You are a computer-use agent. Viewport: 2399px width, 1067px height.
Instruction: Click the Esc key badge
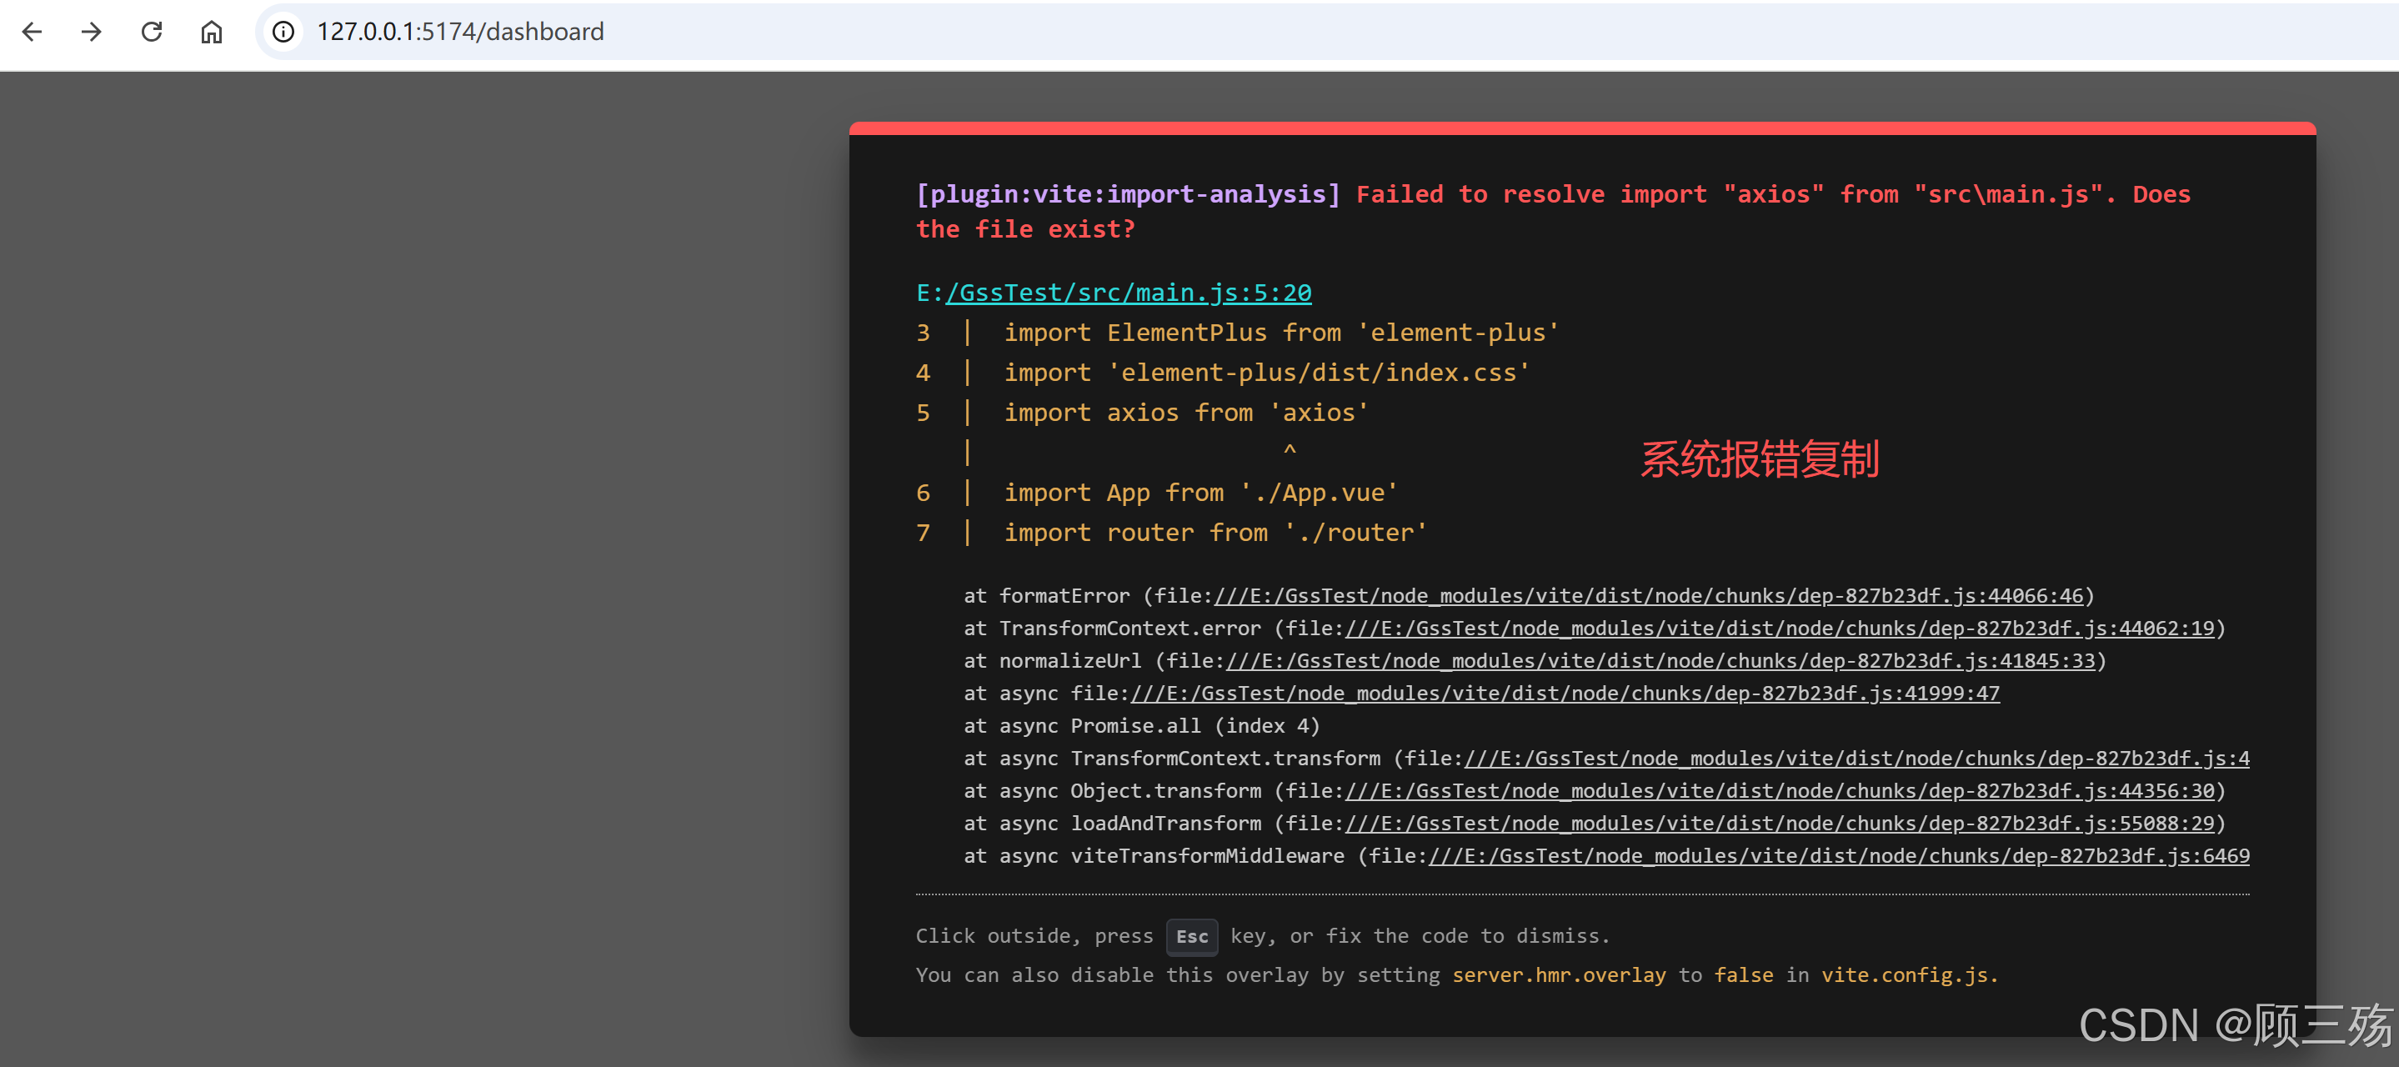[1191, 937]
